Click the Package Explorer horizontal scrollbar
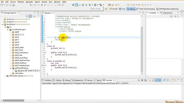Viewport: 184px width, 103px height. pyautogui.click(x=14, y=100)
